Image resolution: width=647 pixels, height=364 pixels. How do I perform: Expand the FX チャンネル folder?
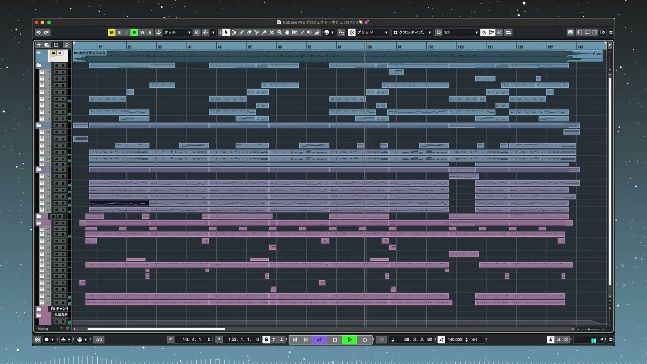[39, 309]
